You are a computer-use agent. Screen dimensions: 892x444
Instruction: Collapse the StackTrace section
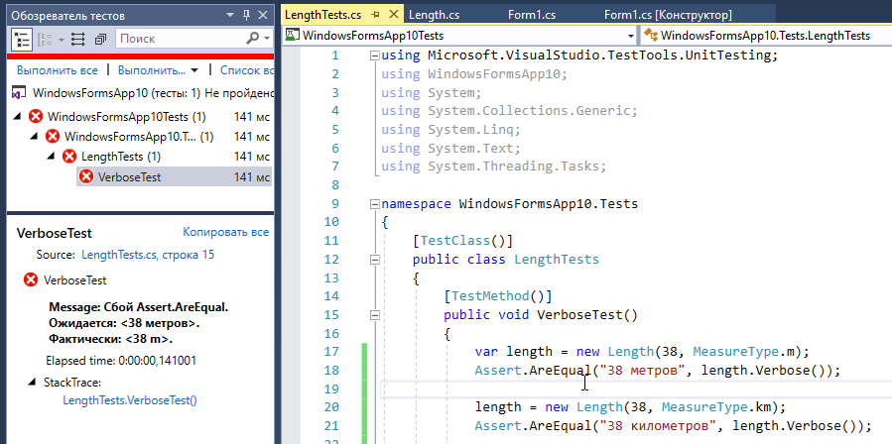tap(32, 382)
